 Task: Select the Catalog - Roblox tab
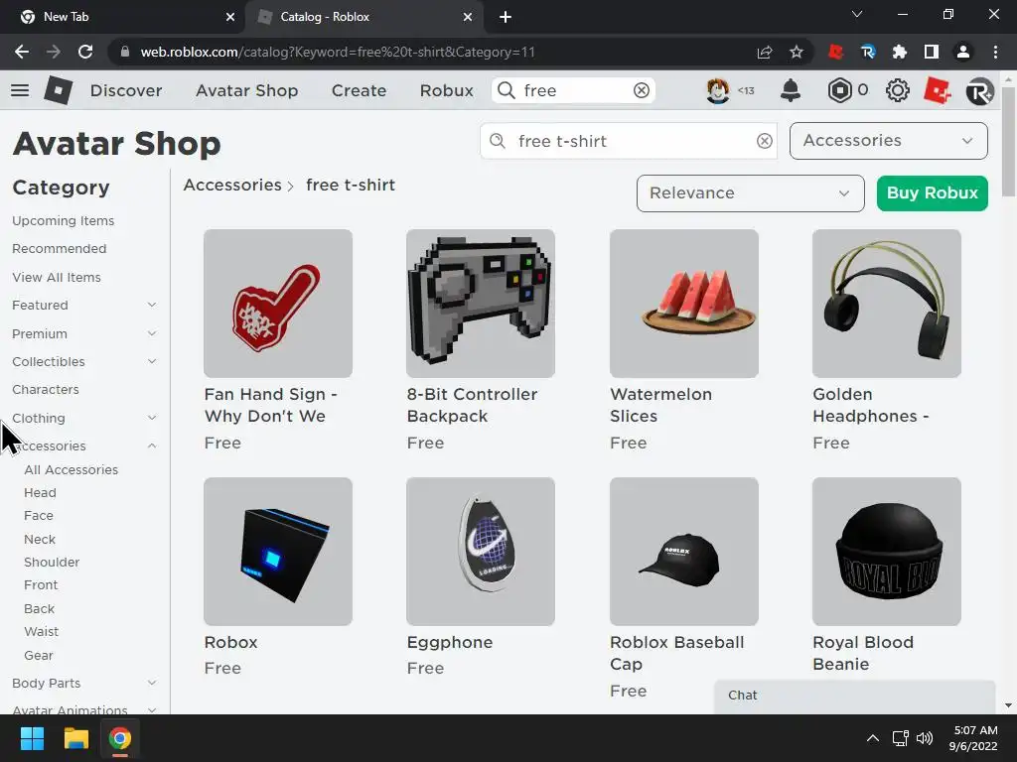[x=364, y=17]
